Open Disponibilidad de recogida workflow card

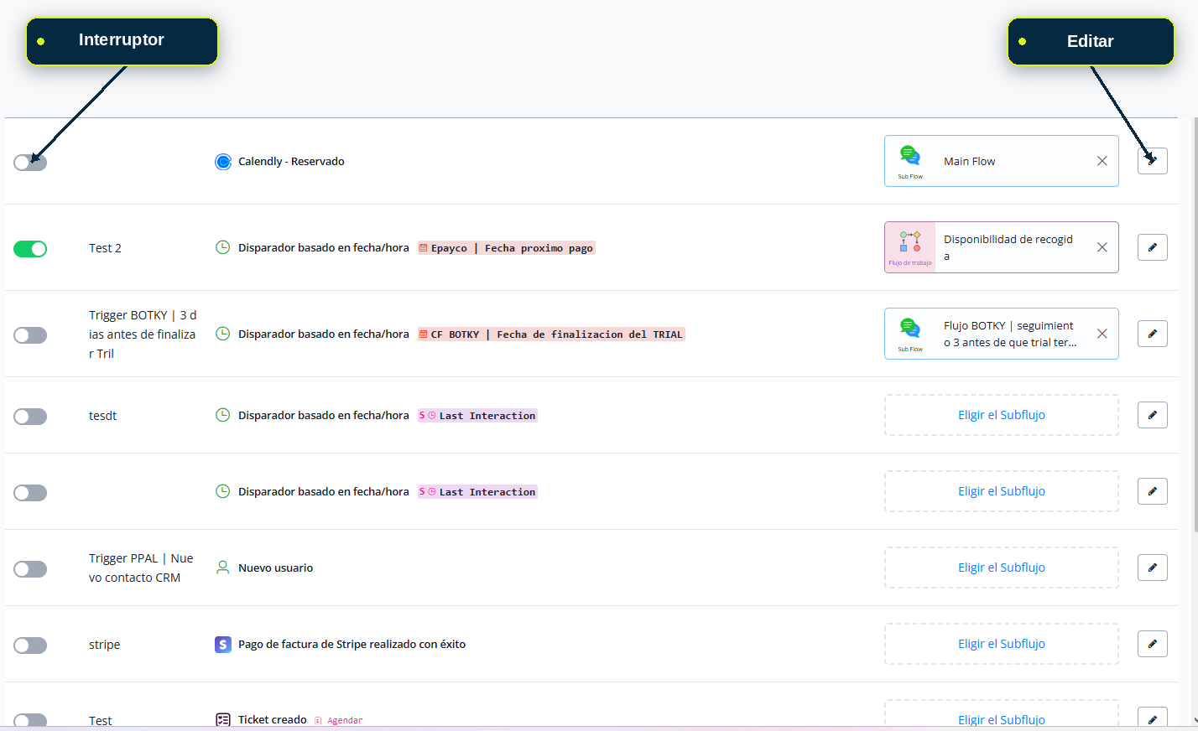click(1002, 247)
